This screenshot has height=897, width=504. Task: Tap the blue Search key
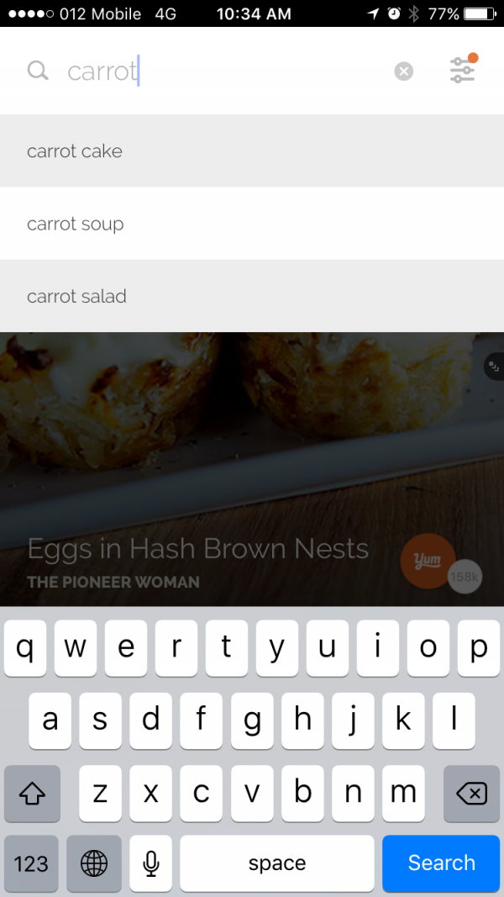click(441, 863)
